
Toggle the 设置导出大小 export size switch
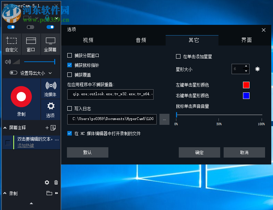click(13, 73)
